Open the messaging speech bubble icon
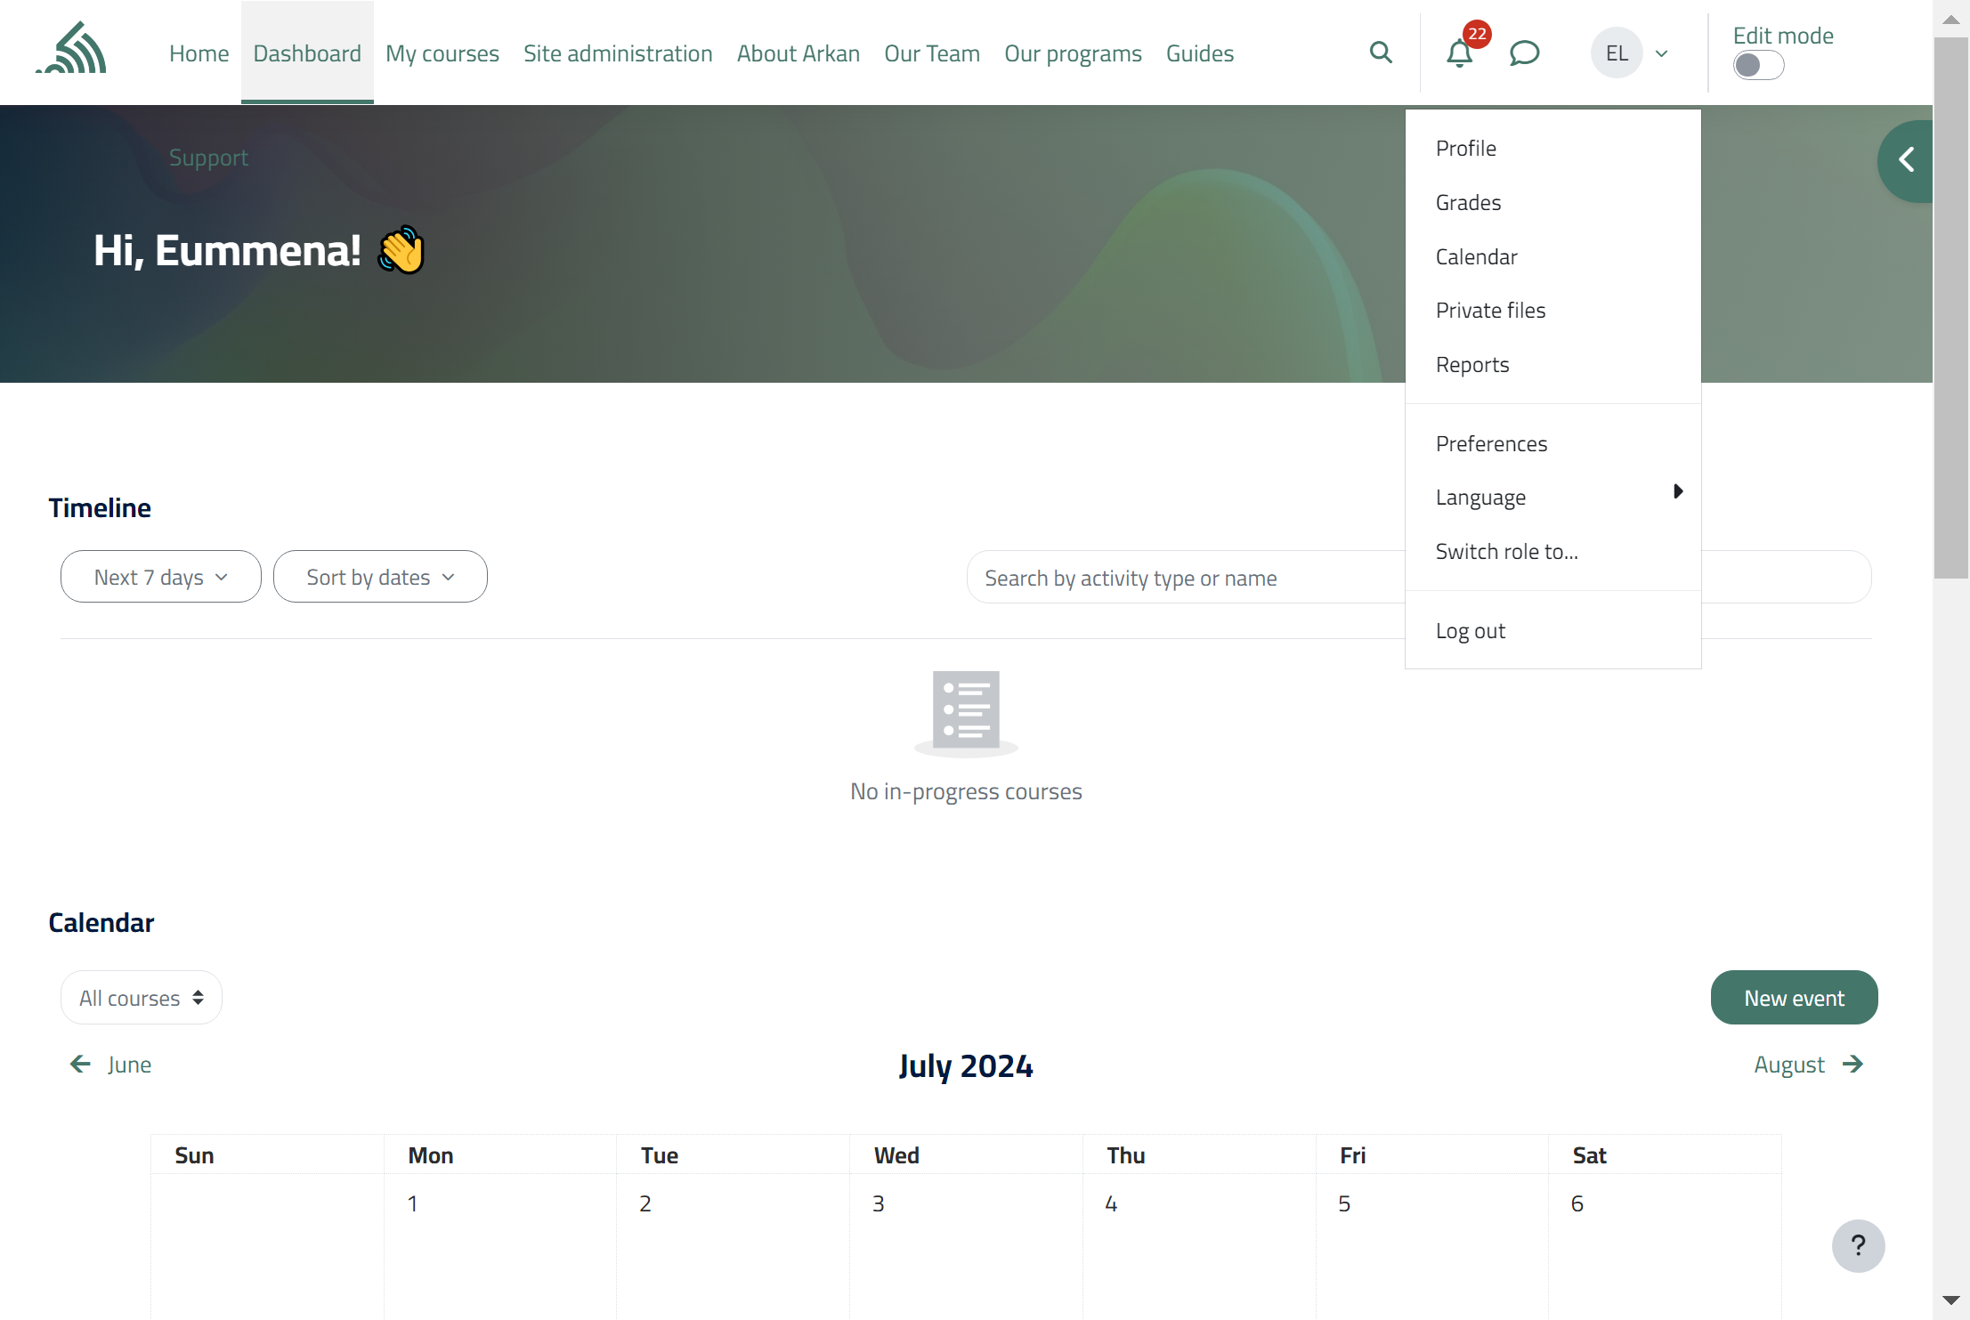This screenshot has height=1320, width=1970. tap(1524, 53)
